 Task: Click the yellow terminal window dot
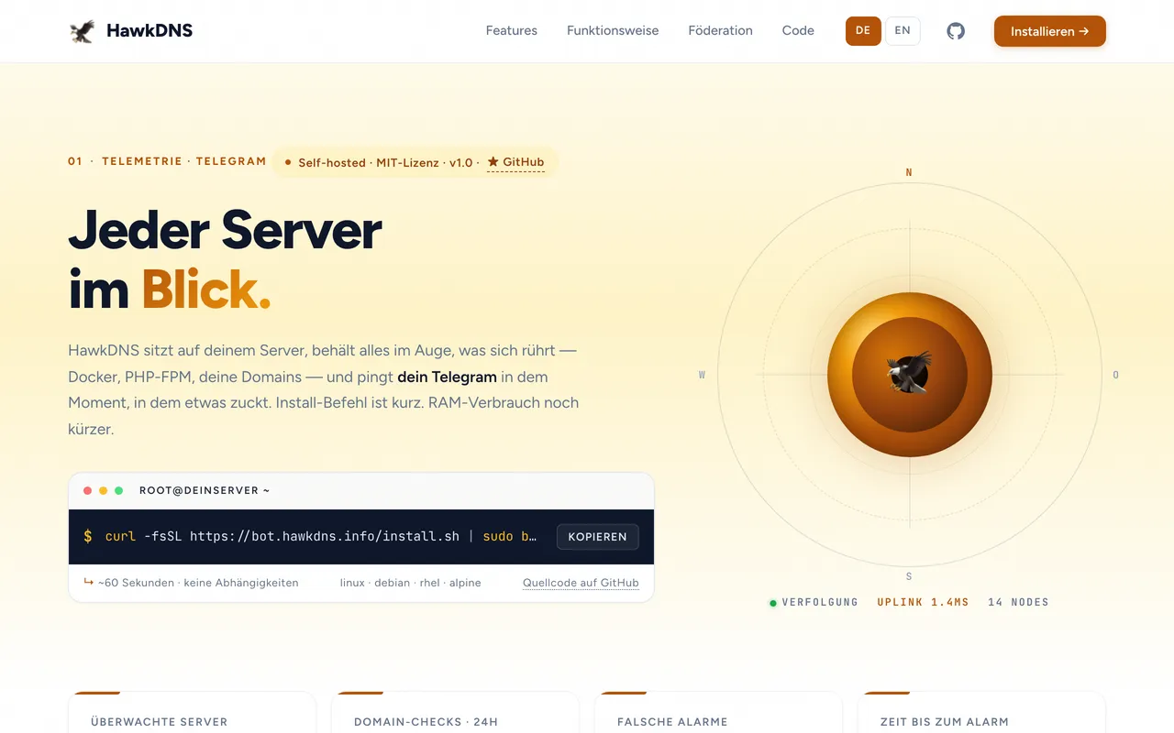104,491
